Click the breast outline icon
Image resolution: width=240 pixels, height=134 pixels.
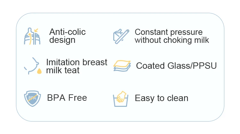[x=31, y=65]
